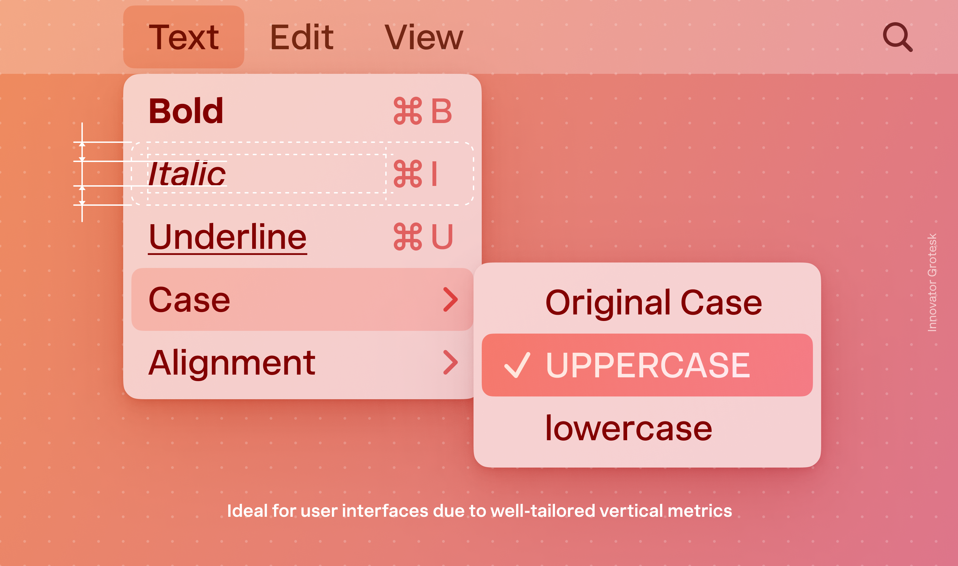Click the checkmark beside UPPERCASE

(x=517, y=365)
